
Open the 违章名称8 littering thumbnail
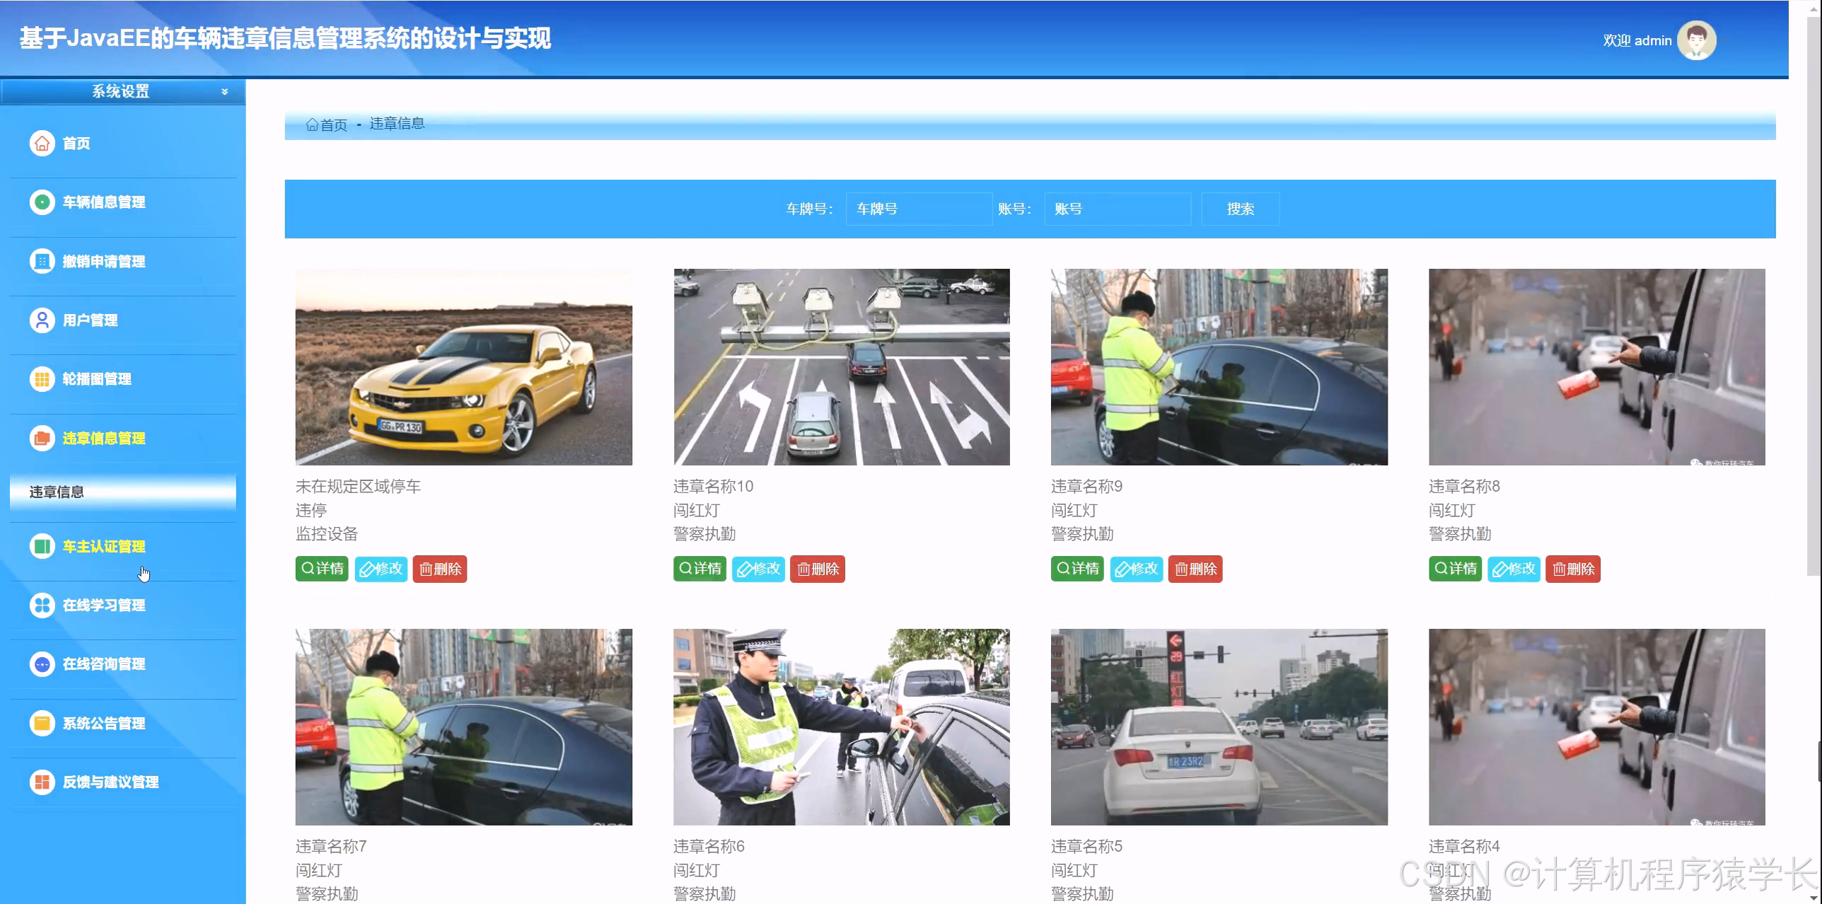[x=1597, y=366]
